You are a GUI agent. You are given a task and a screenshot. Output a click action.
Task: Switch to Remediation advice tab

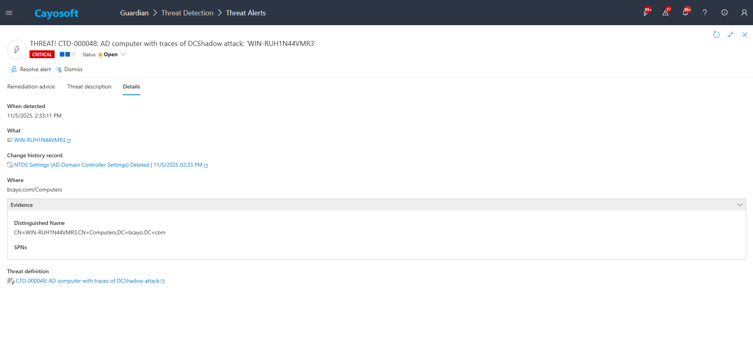pos(31,87)
